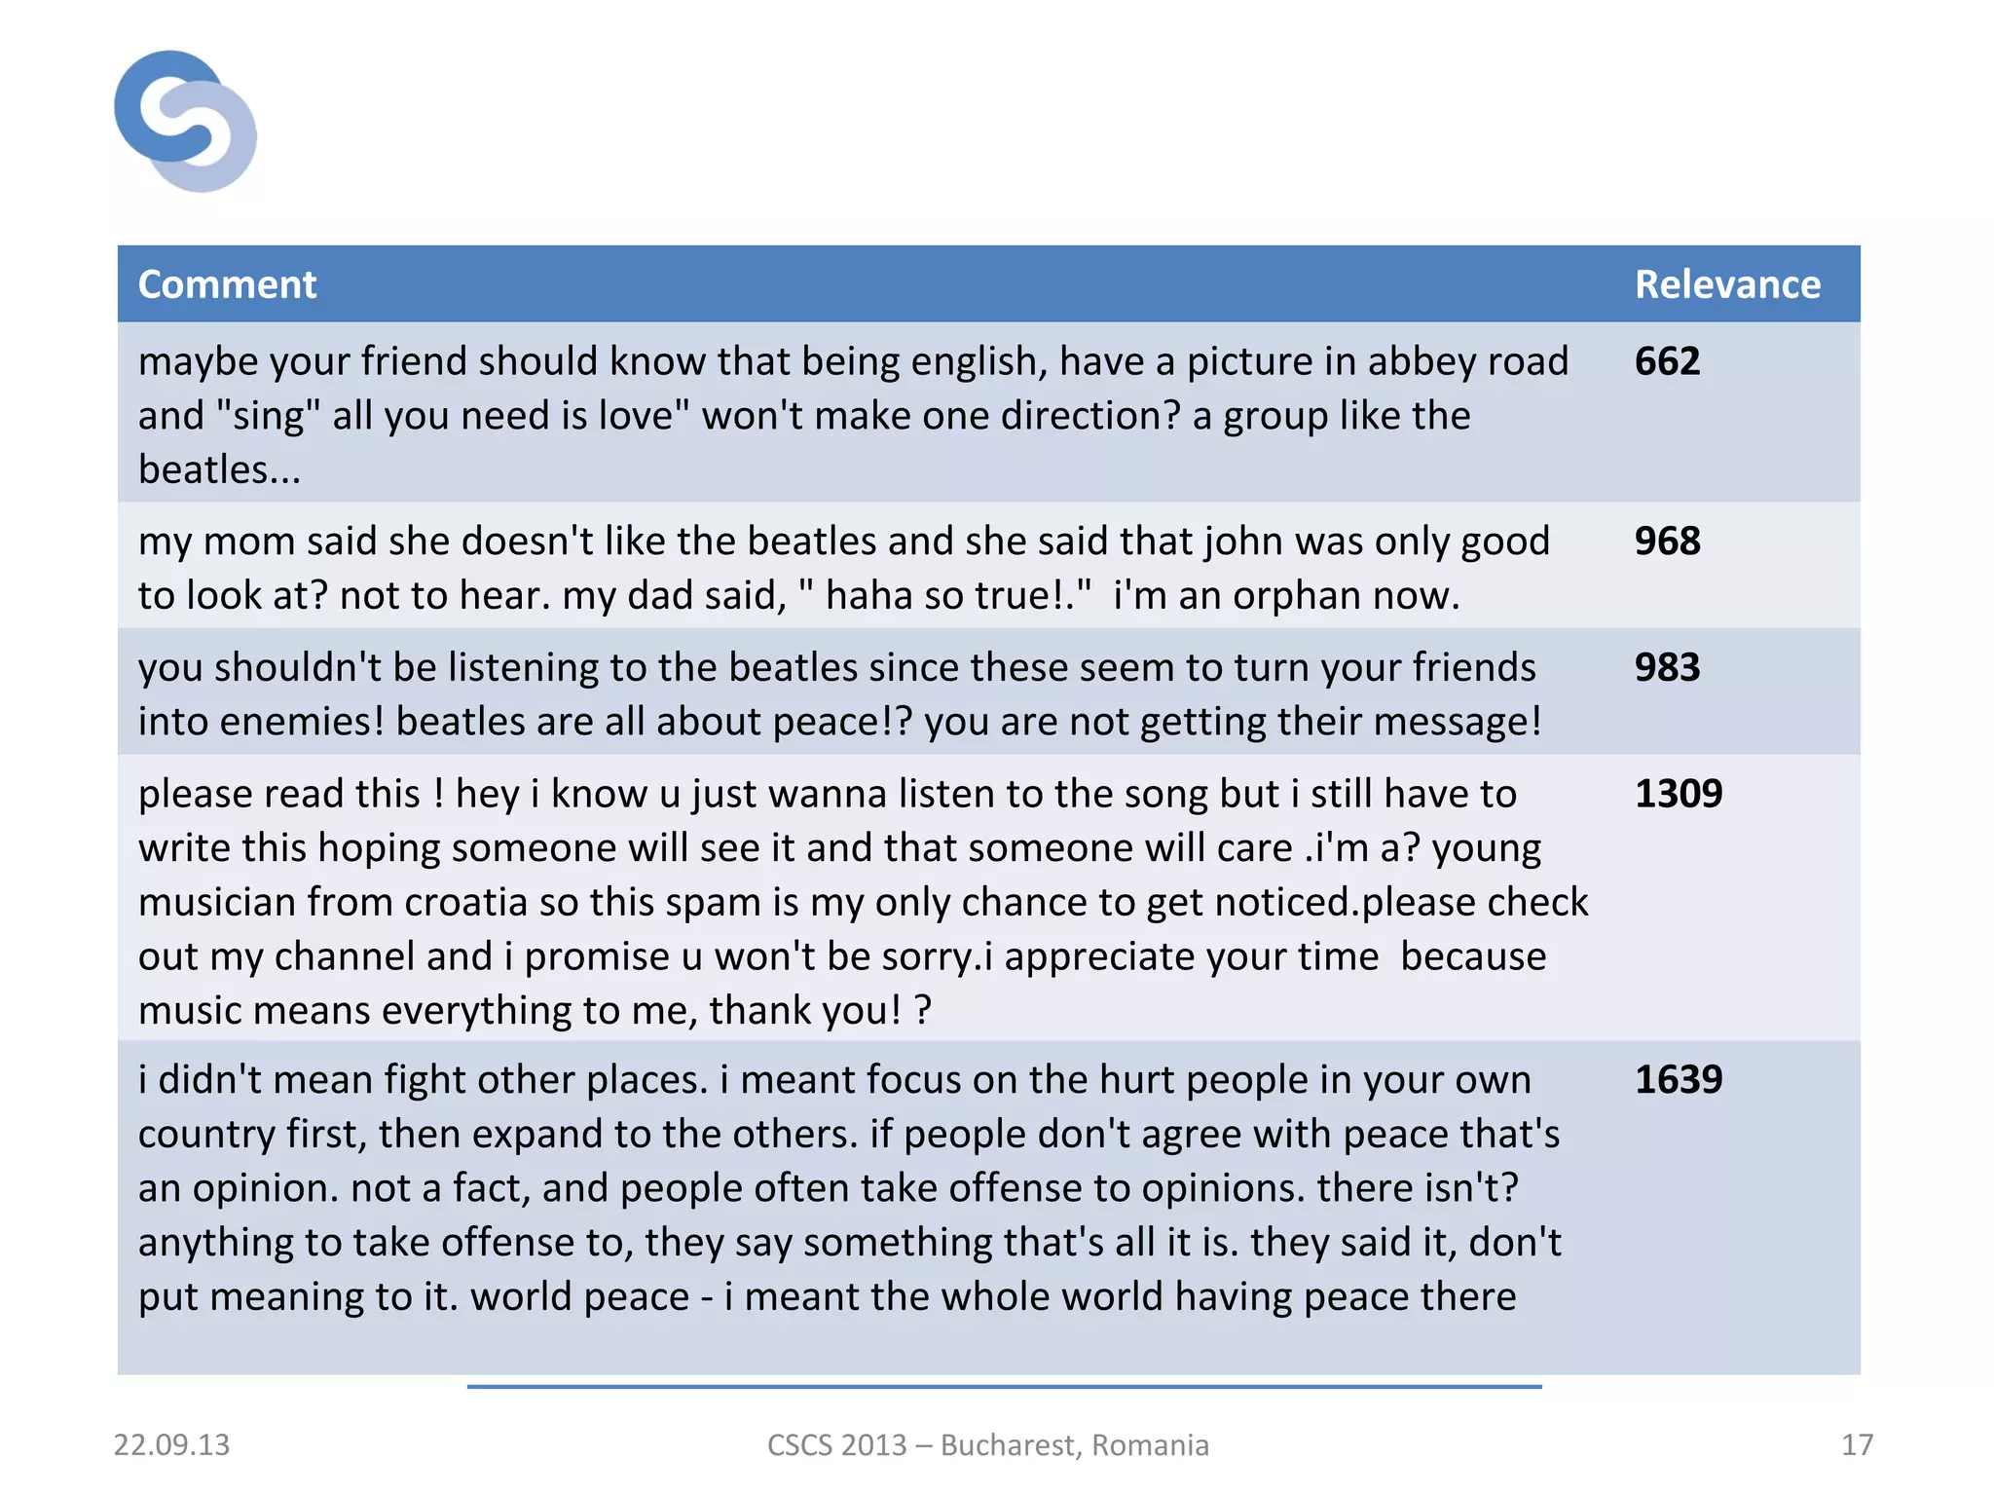Viewport: 1994px width, 1496px height.
Task: Click the Relevance column header
Action: click(1726, 284)
